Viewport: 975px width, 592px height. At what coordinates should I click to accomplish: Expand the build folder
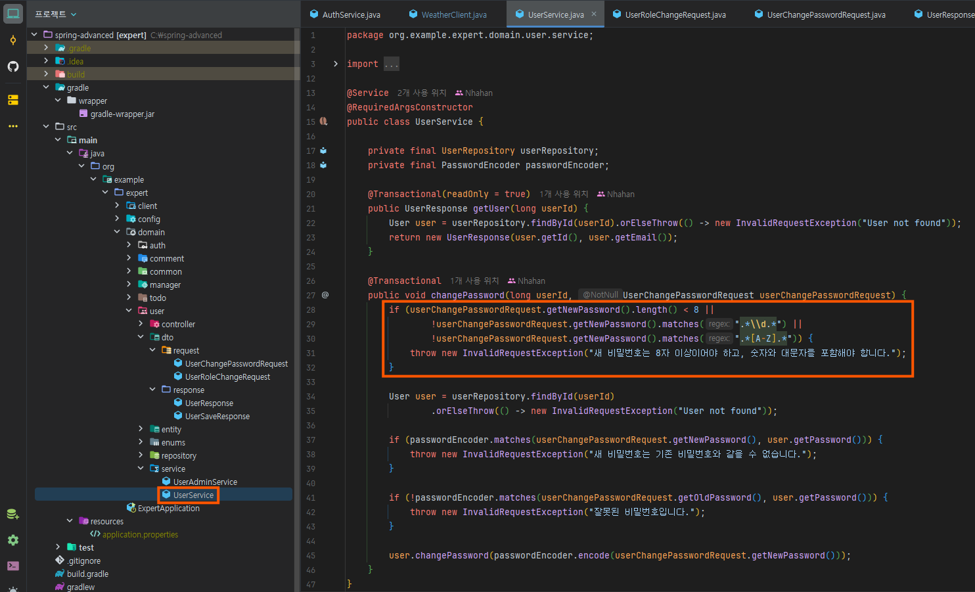(46, 74)
